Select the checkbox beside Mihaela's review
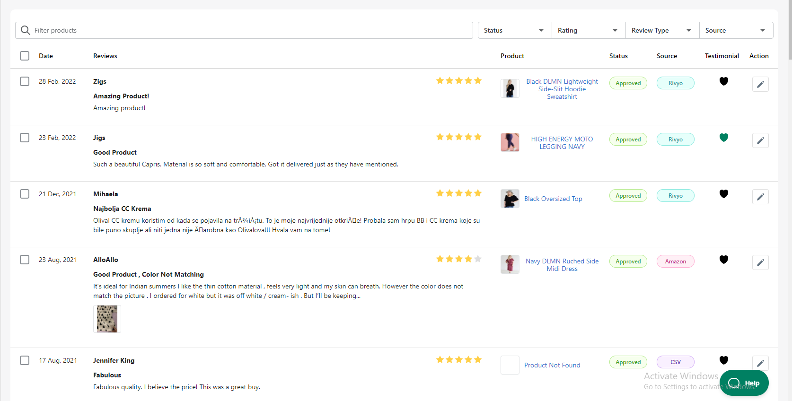Image resolution: width=792 pixels, height=401 pixels. click(x=24, y=193)
